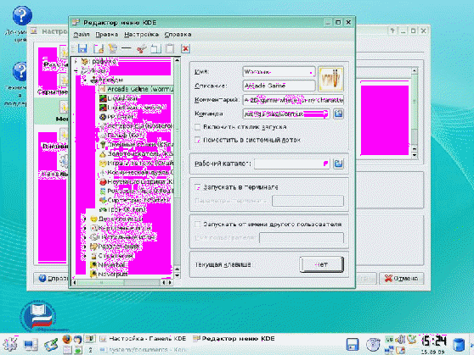Screen dimensions: 474x355
Task: Click the Delete red X toolbar icon
Action: click(185, 48)
